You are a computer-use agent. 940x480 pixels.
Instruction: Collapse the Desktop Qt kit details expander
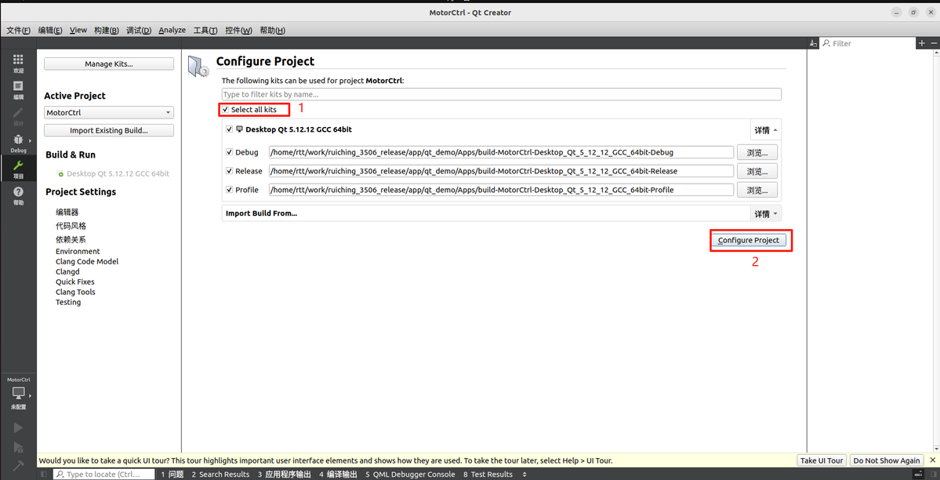pos(765,130)
